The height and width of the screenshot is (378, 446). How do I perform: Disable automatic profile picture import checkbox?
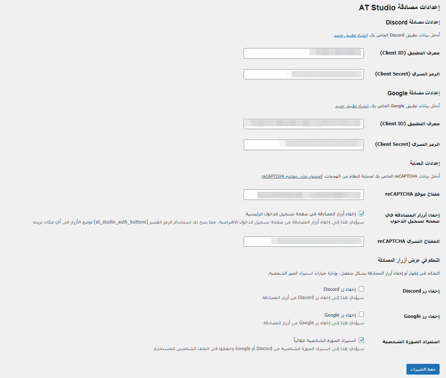point(361,340)
